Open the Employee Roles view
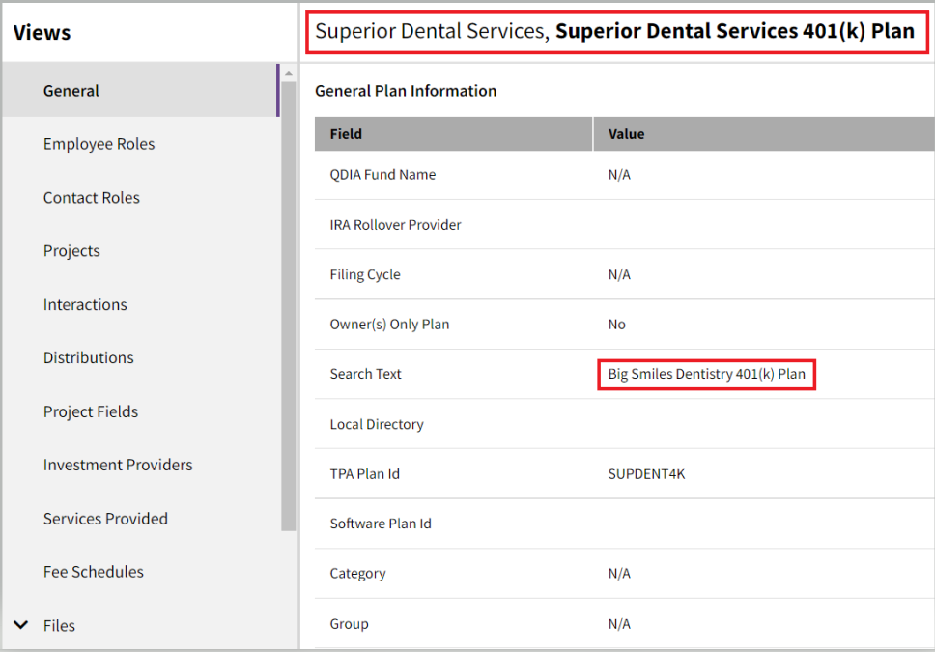 coord(99,144)
